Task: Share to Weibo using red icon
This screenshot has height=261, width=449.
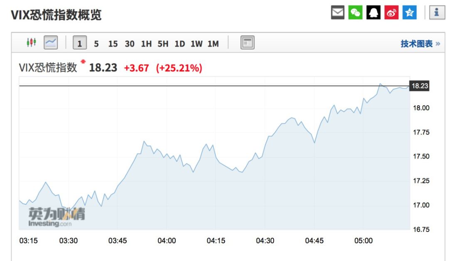Action: click(x=392, y=12)
